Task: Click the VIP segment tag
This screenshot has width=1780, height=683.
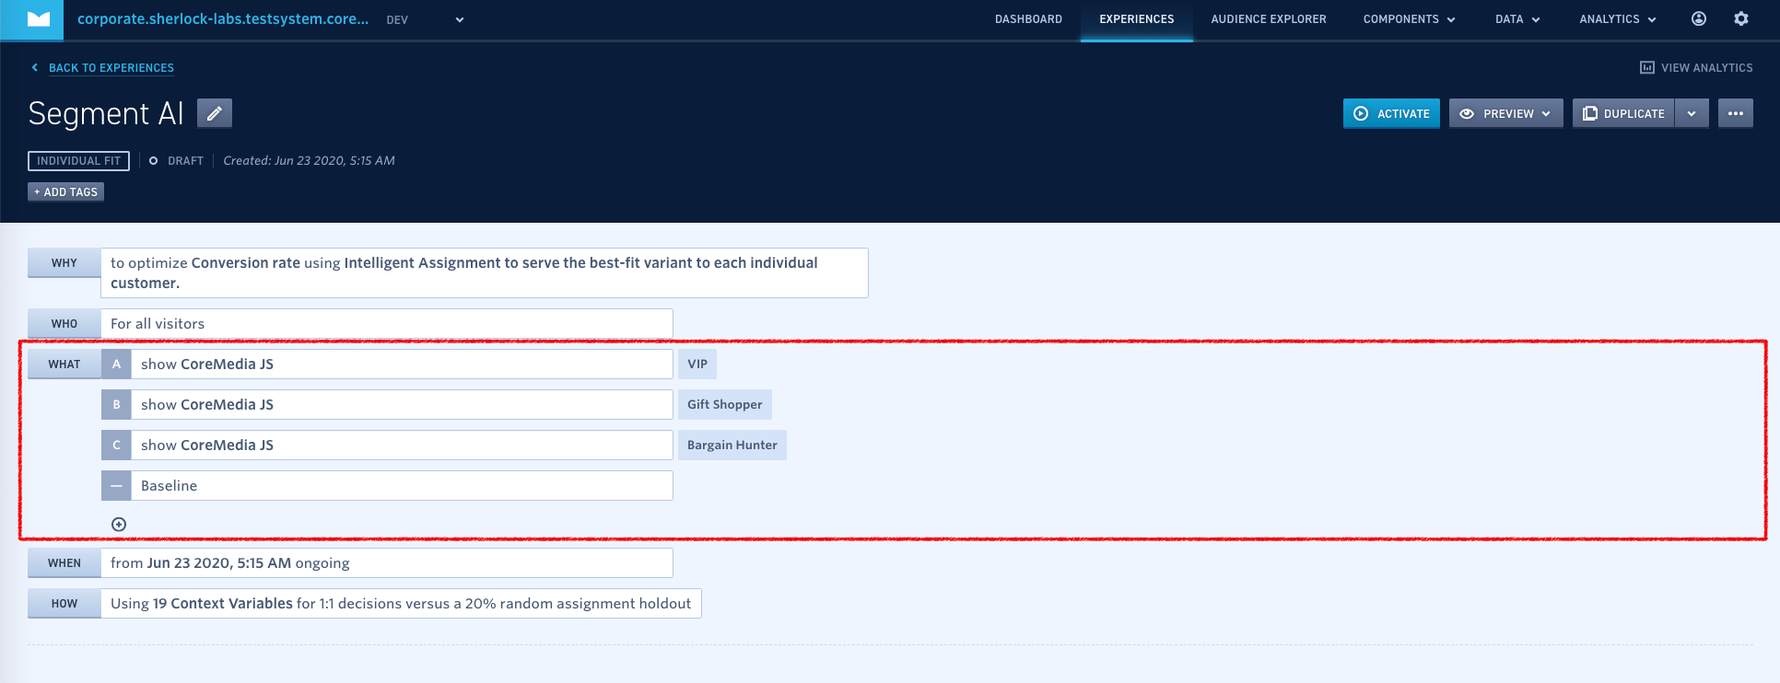Action: [x=697, y=364]
